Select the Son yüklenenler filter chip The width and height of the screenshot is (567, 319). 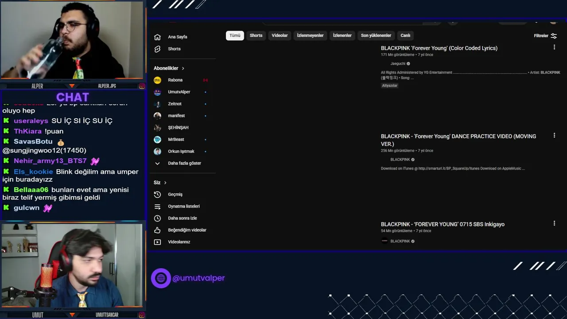point(376,35)
